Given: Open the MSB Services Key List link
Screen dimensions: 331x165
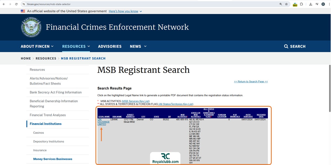Looking at the screenshot, I should point(135,101).
